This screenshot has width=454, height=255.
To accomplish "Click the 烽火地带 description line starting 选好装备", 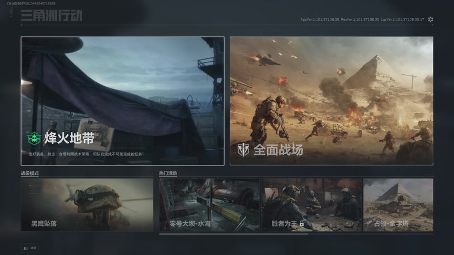I will tap(86, 154).
